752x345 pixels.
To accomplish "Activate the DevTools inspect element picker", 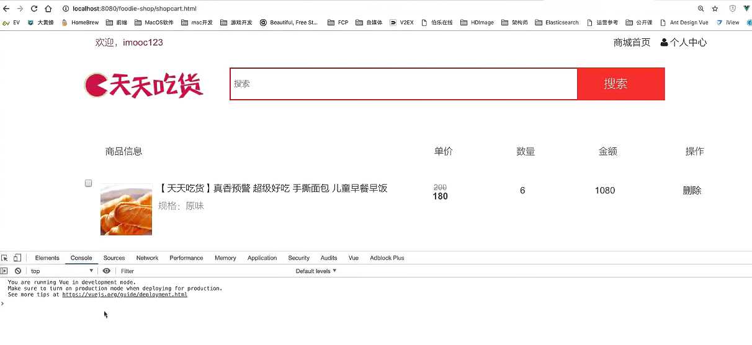I will 4,258.
